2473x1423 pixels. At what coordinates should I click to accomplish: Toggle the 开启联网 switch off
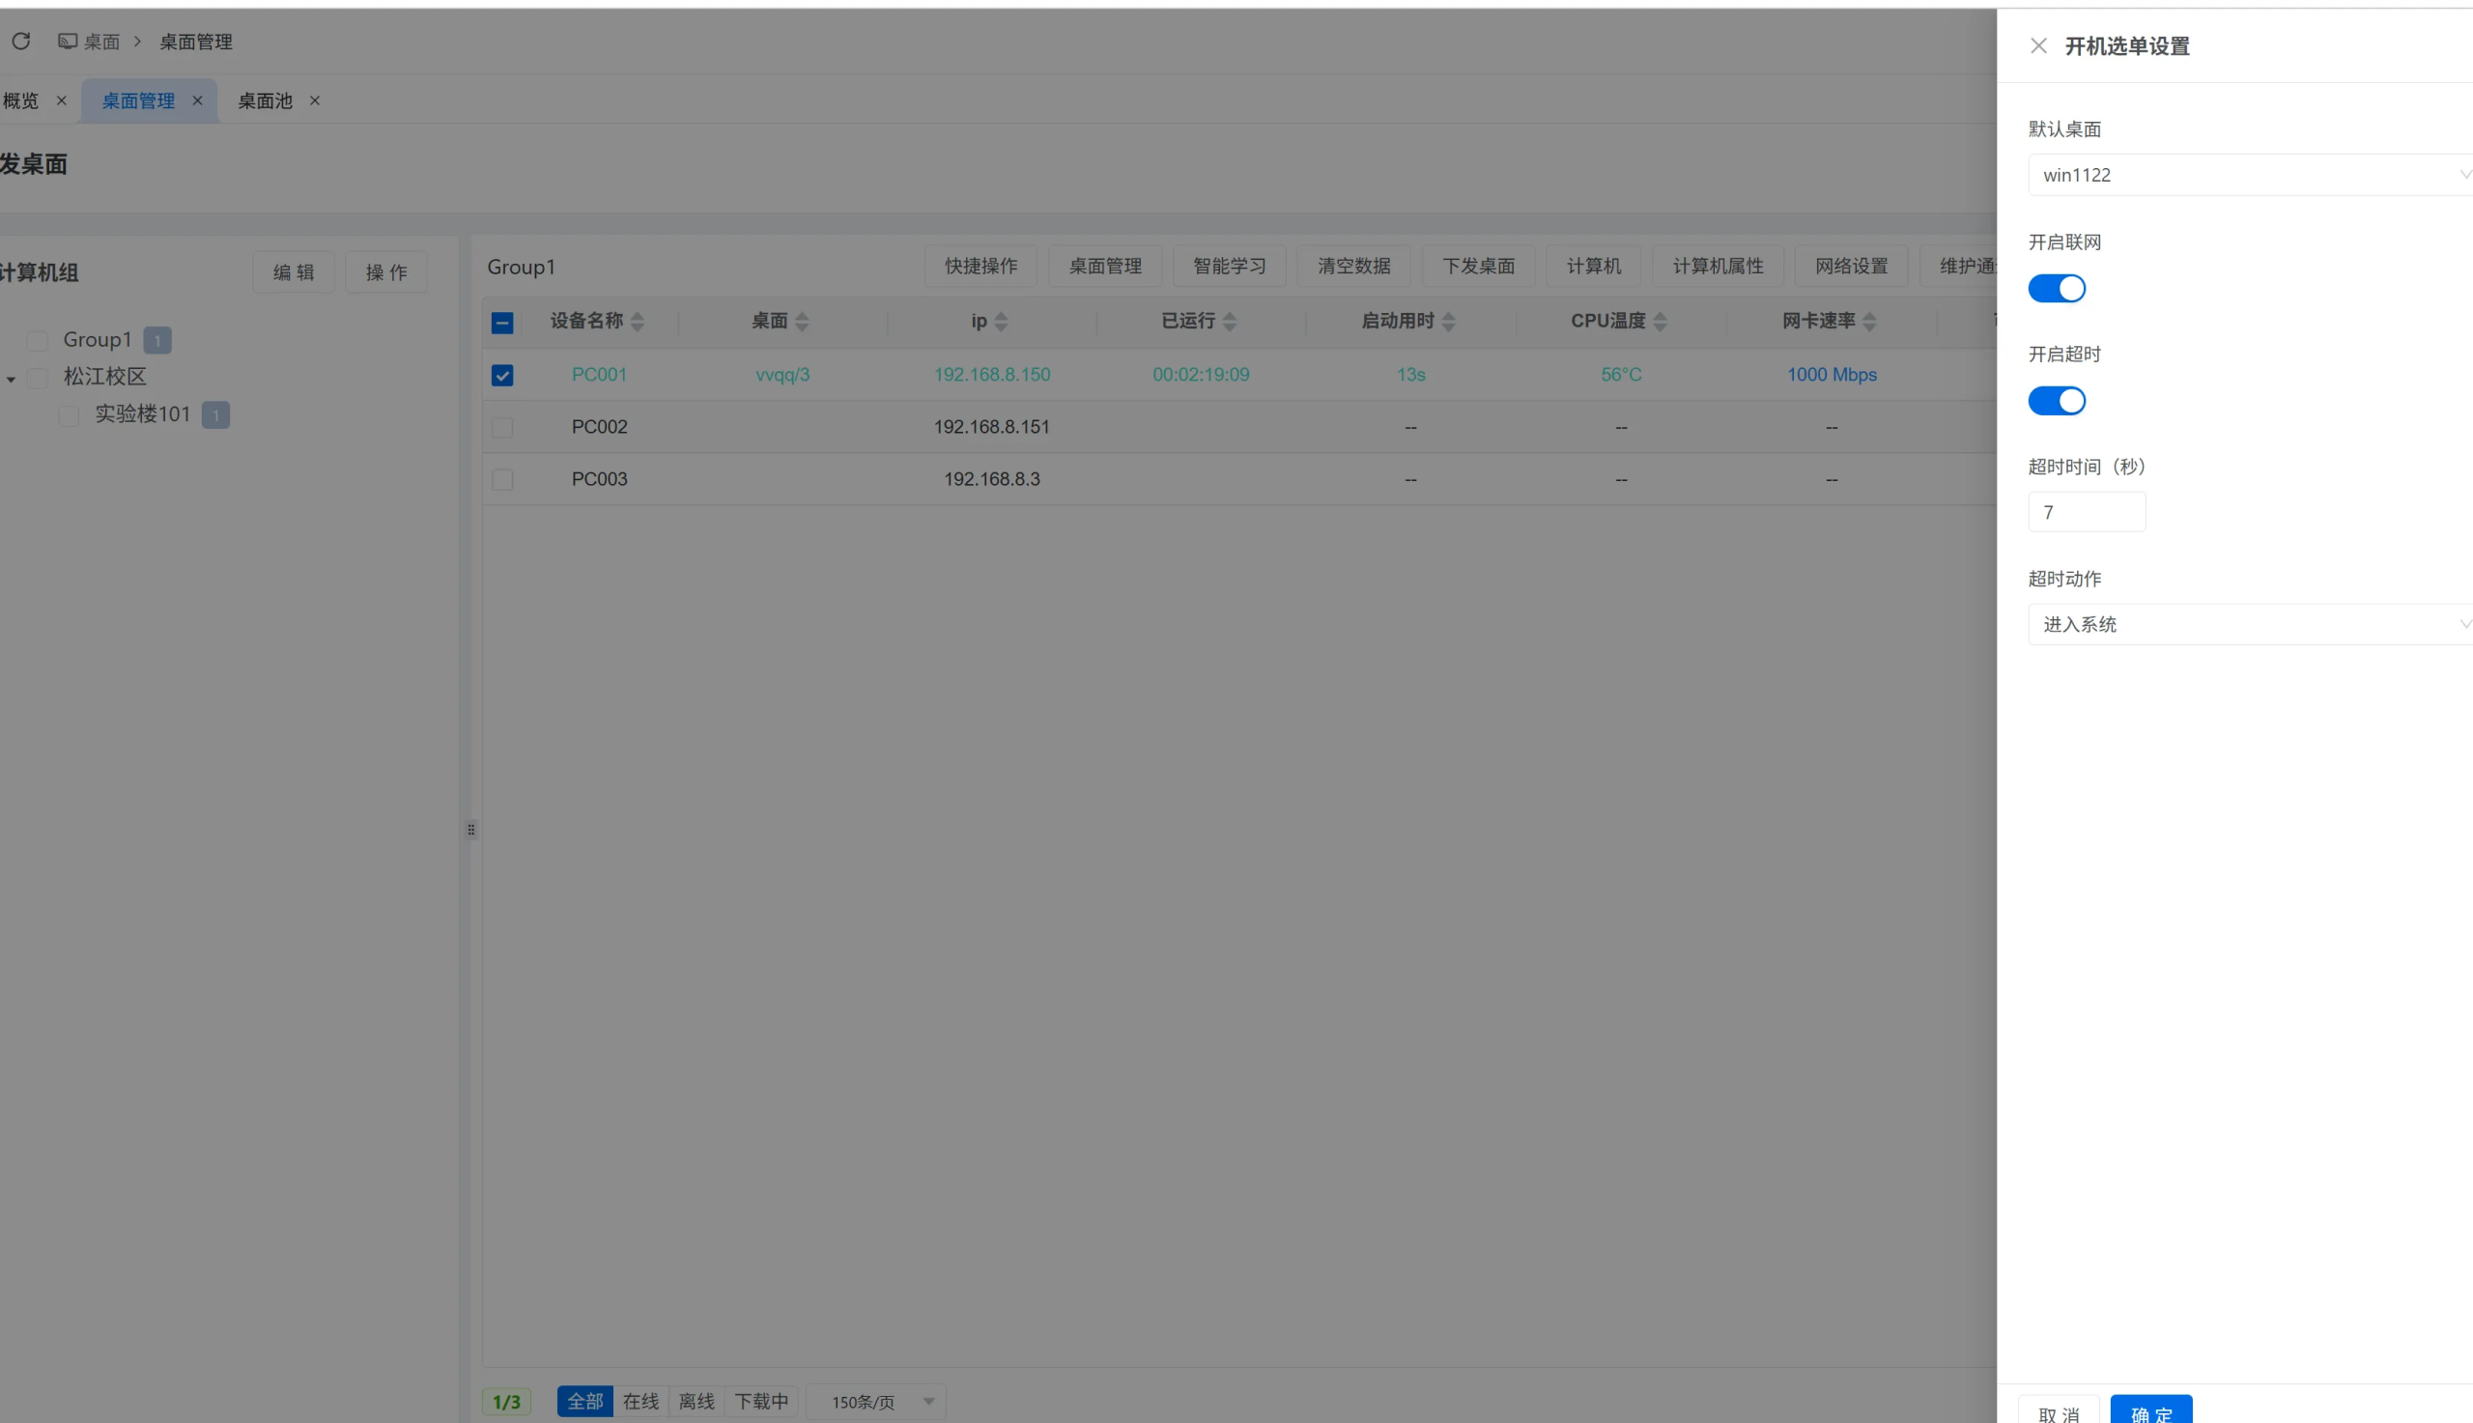2056,288
